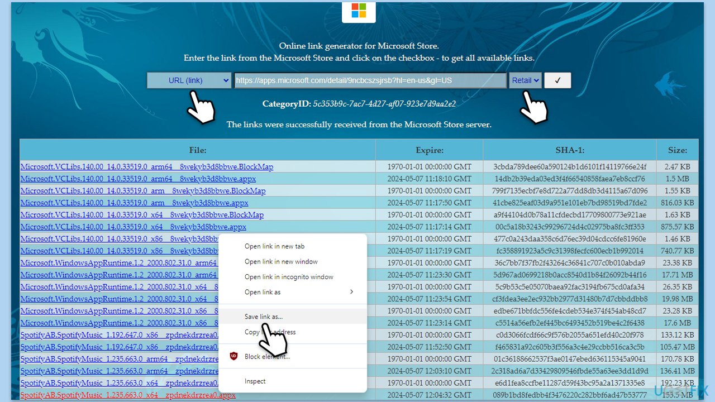Open first WindowsAppRuntime.1.2 x64 link
Image resolution: width=715 pixels, height=402 pixels.
click(120, 287)
